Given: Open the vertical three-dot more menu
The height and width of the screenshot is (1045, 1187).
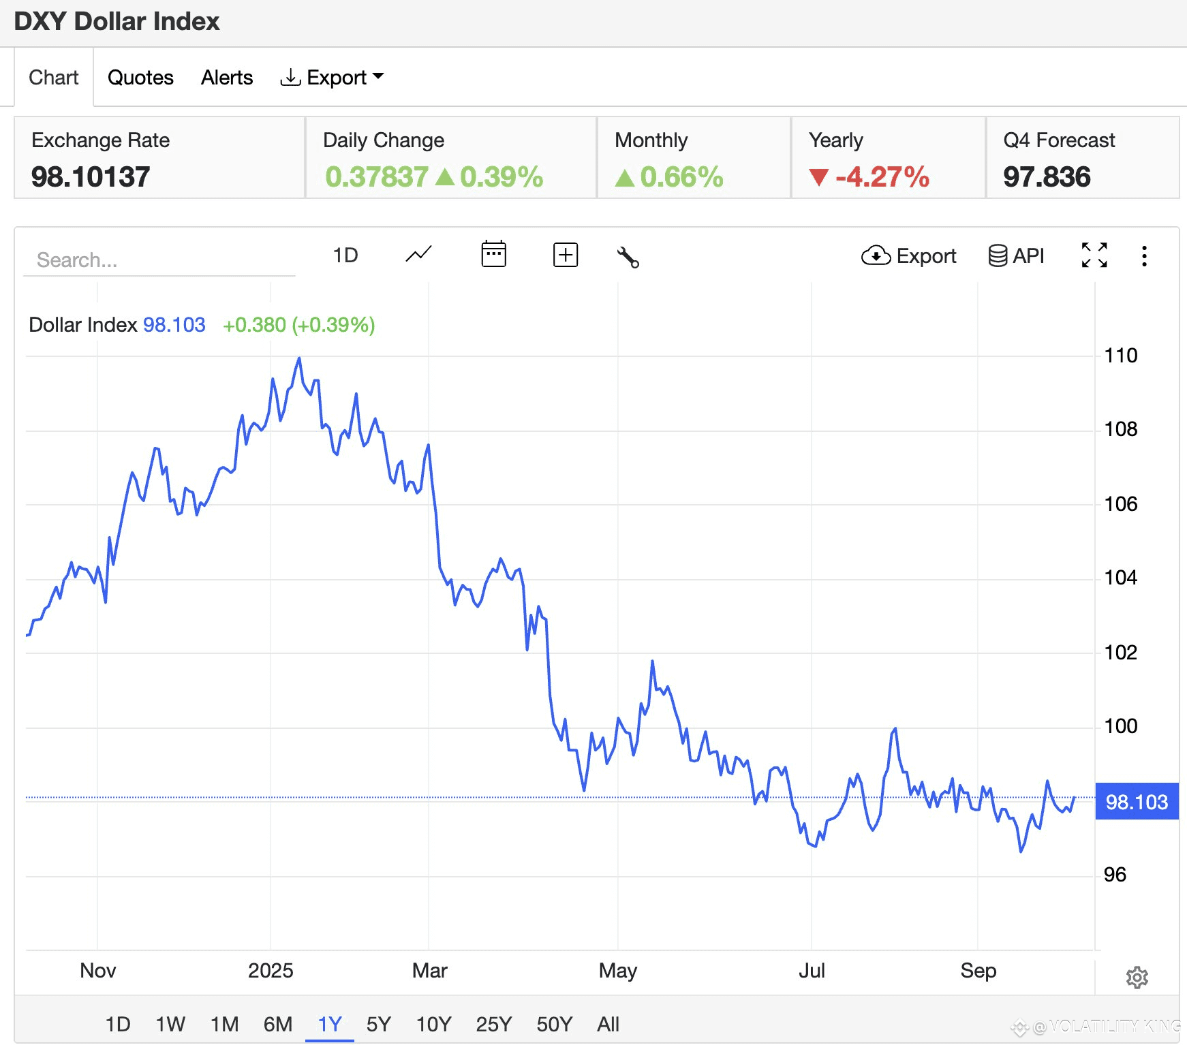Looking at the screenshot, I should (x=1144, y=256).
